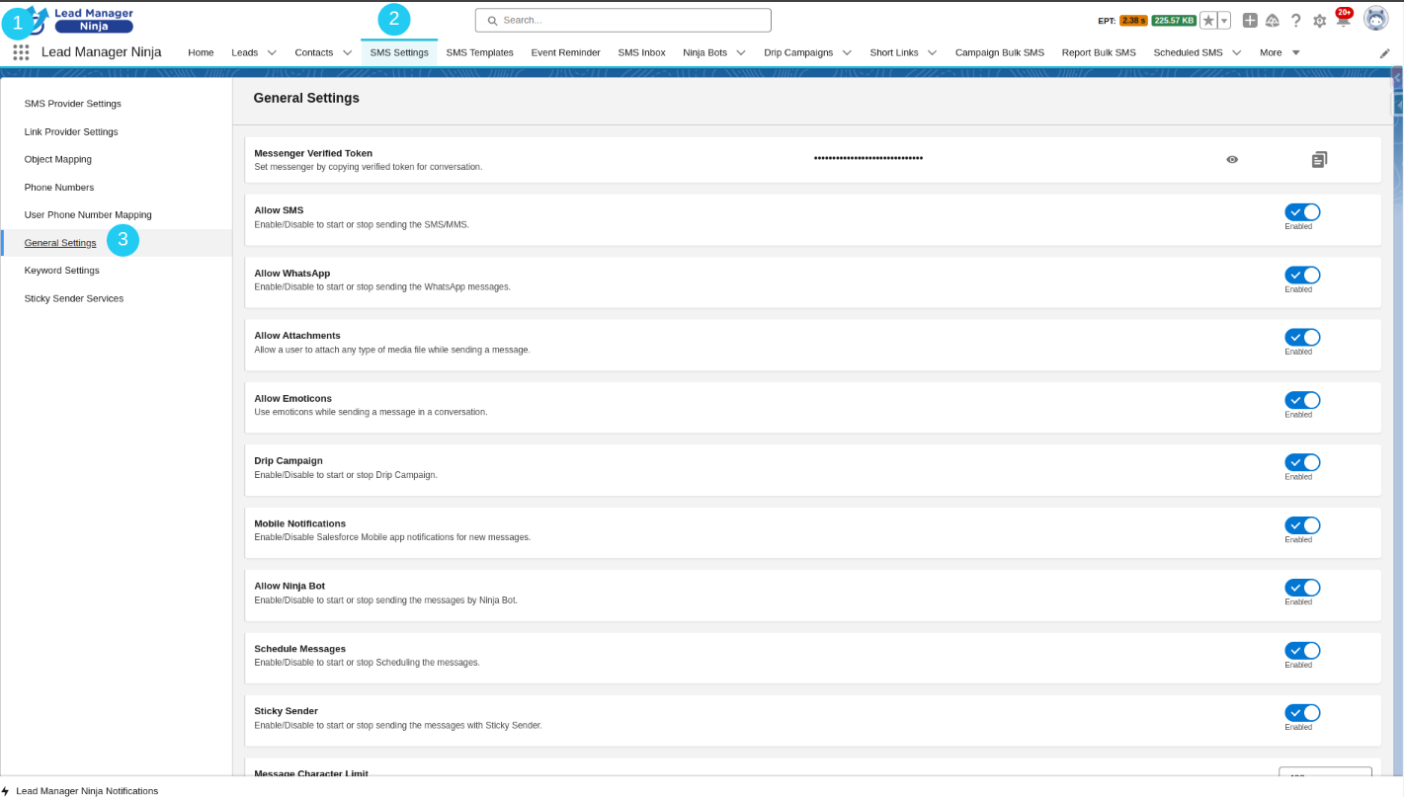1404x797 pixels.
Task: Open the Help question mark icon
Action: pos(1296,21)
